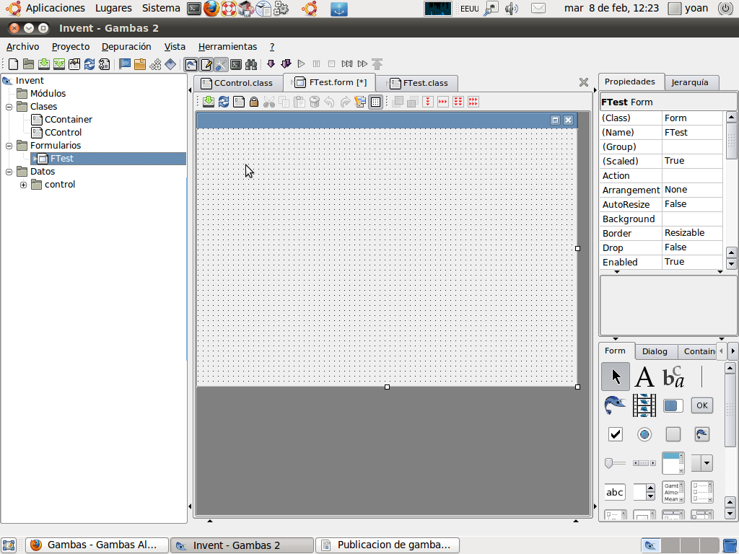Click the binoculars Find icon

click(x=251, y=64)
